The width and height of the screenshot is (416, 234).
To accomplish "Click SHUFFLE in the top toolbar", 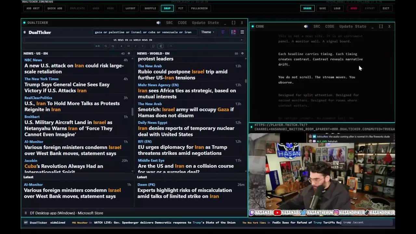I will point(150,8).
